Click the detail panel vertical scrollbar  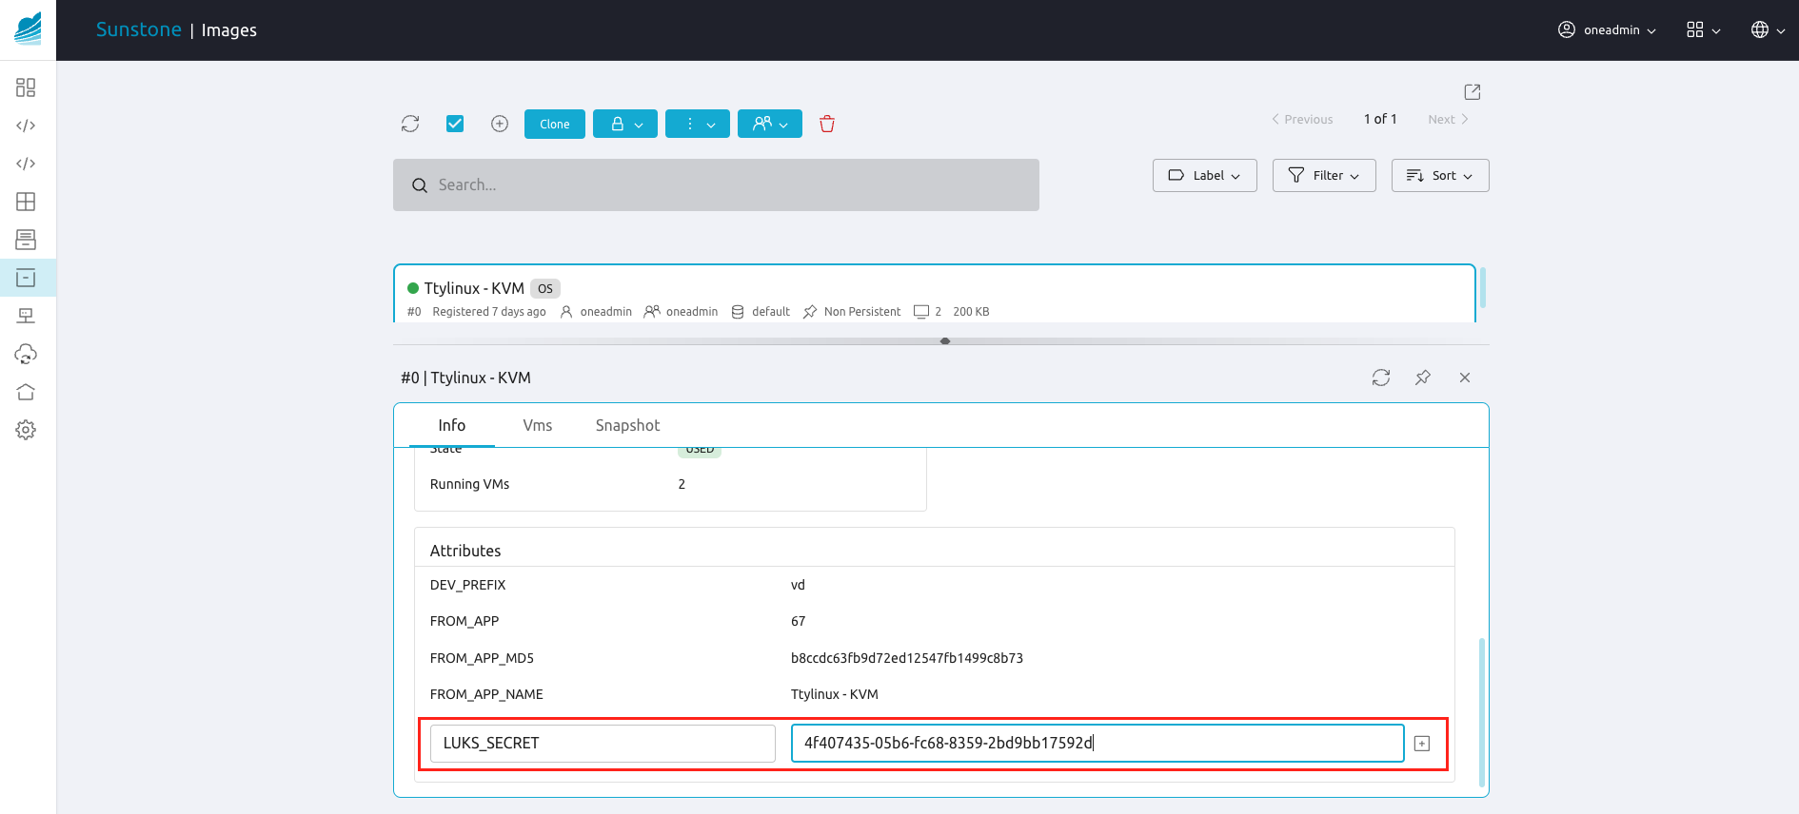1482,712
